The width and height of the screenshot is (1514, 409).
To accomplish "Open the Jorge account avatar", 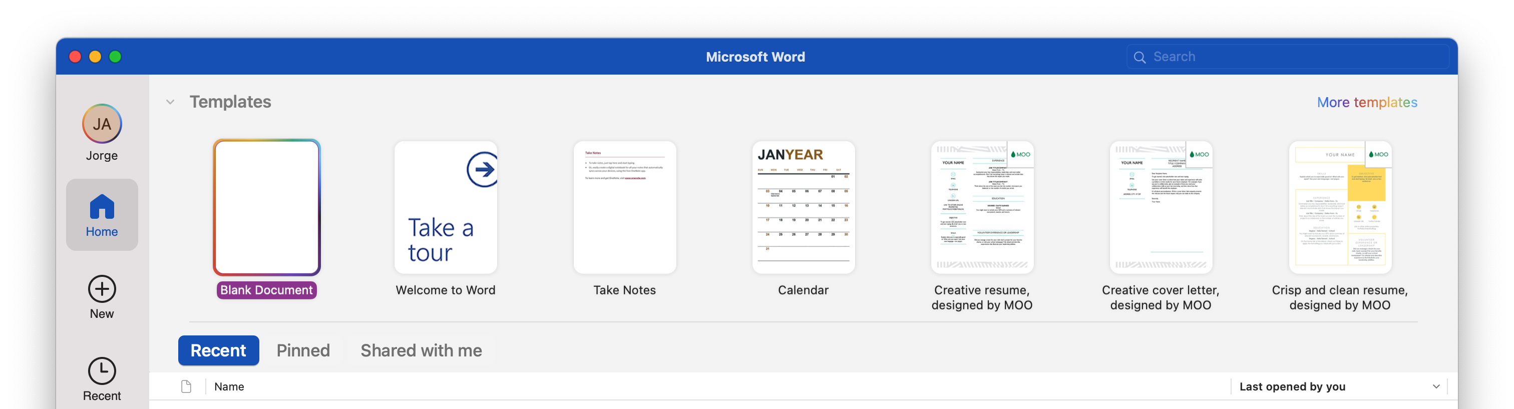I will pos(102,124).
